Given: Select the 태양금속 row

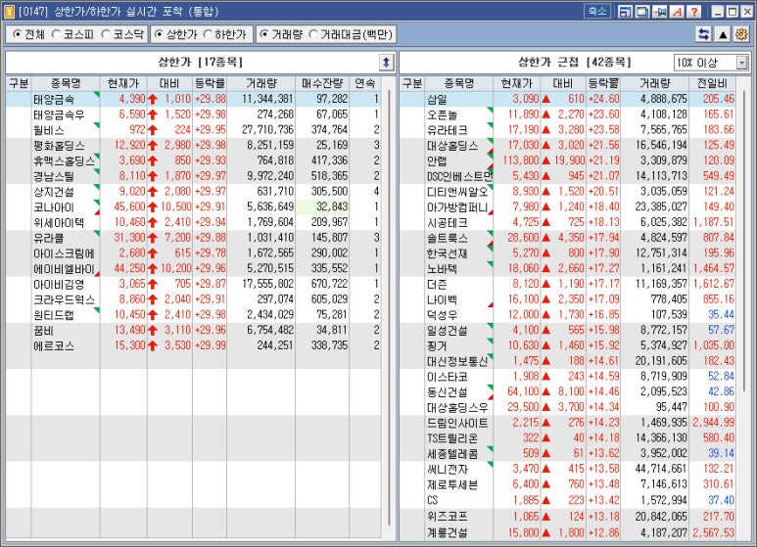Looking at the screenshot, I should (x=193, y=99).
